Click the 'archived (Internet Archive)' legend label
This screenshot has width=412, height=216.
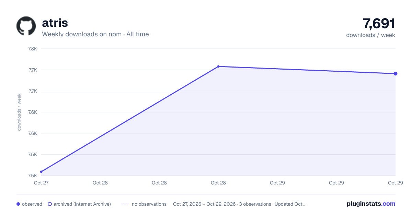coord(82,204)
